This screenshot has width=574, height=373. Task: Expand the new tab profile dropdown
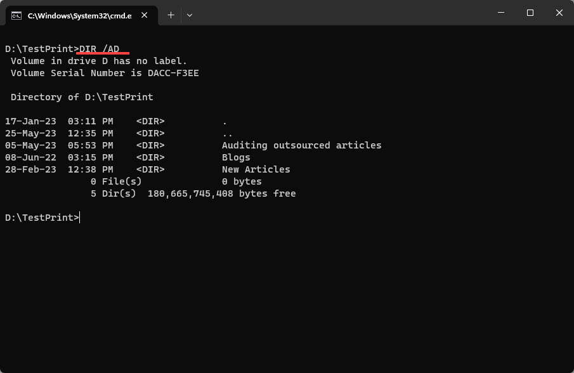(x=190, y=15)
